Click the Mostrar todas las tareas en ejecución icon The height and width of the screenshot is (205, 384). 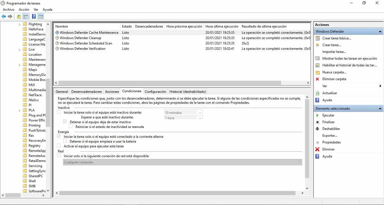[x=317, y=58]
